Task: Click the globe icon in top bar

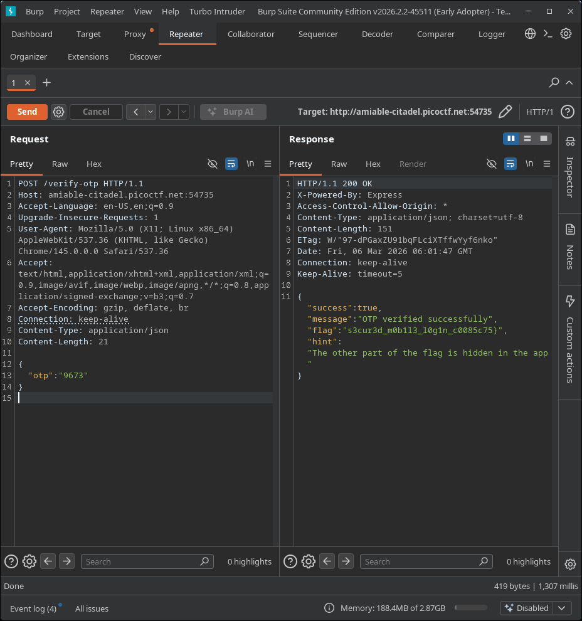Action: coord(531,34)
